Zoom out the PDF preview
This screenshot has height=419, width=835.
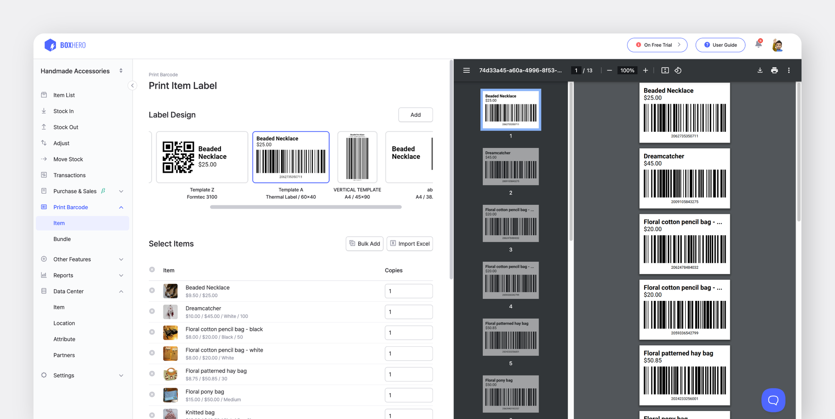click(x=609, y=70)
